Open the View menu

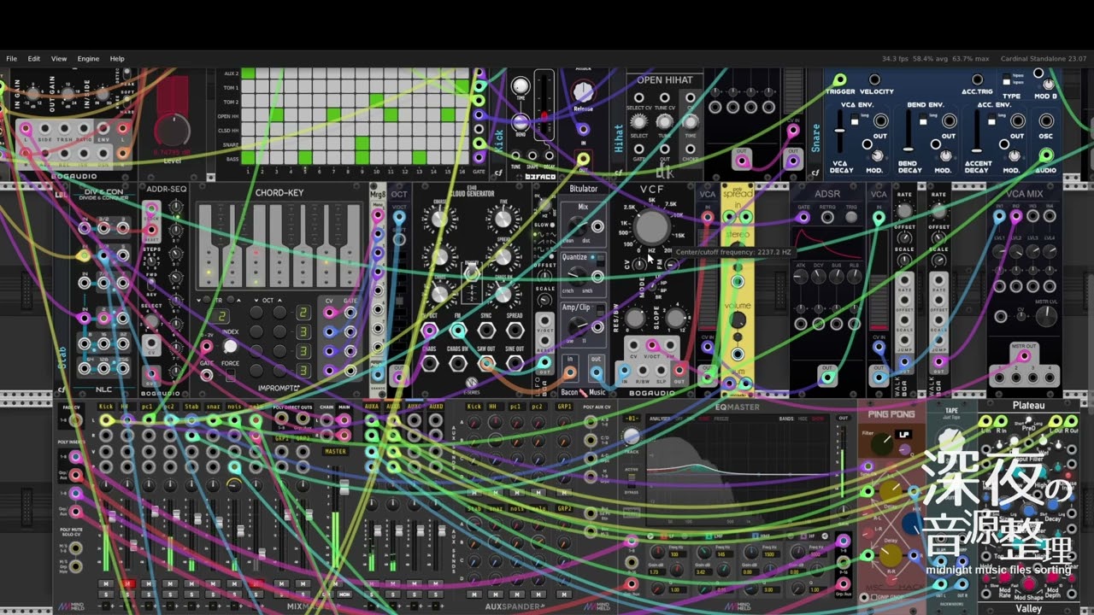pos(59,59)
